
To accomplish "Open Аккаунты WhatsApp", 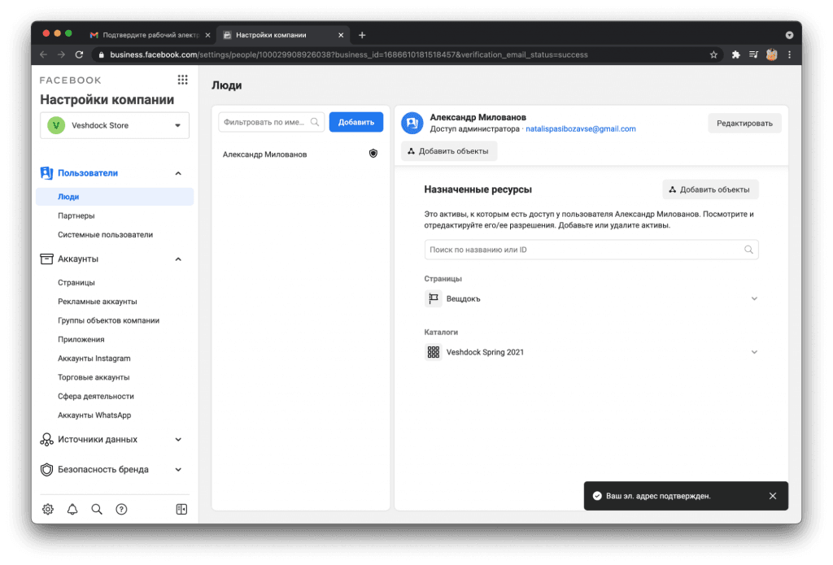I will tap(94, 415).
